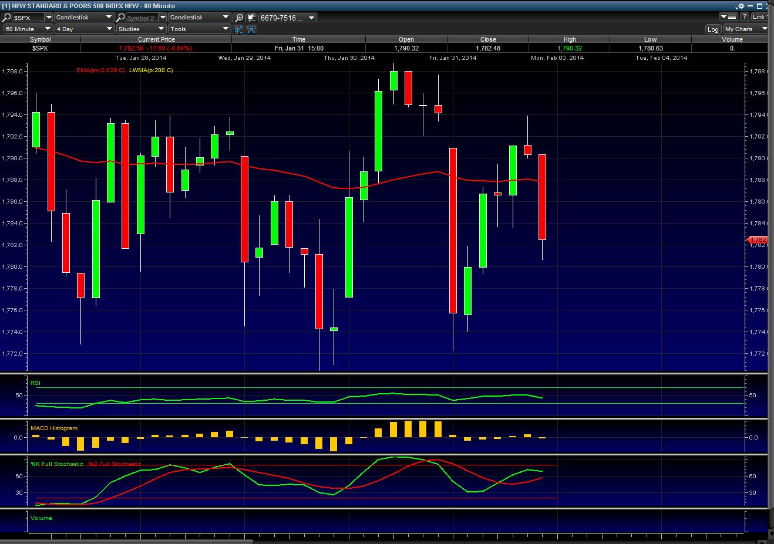Open the 60 Minute interval dropdown

coord(26,29)
